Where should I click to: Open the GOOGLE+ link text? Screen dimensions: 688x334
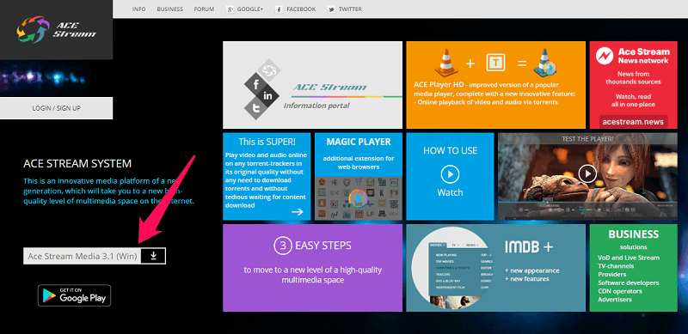pos(250,9)
